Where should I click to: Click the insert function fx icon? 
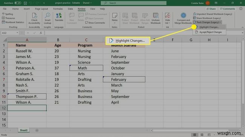click(x=41, y=33)
